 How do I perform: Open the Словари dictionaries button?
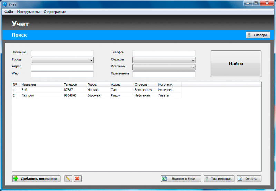[258, 35]
